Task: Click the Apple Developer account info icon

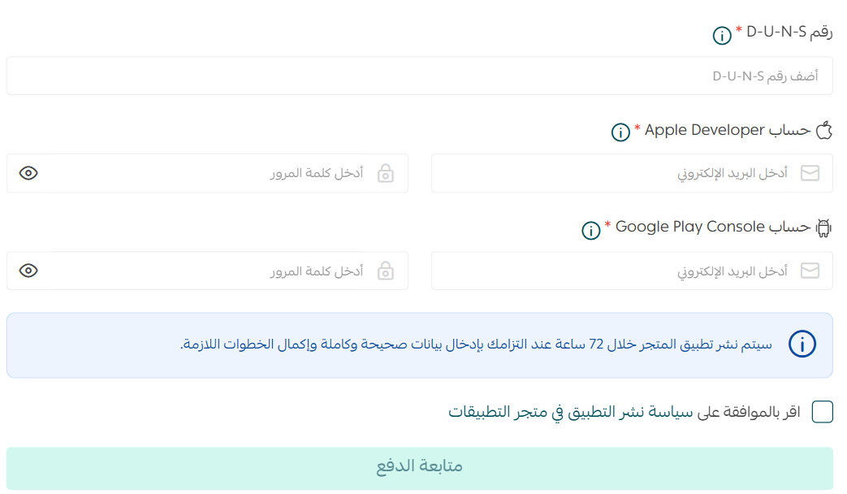Action: coord(620,132)
